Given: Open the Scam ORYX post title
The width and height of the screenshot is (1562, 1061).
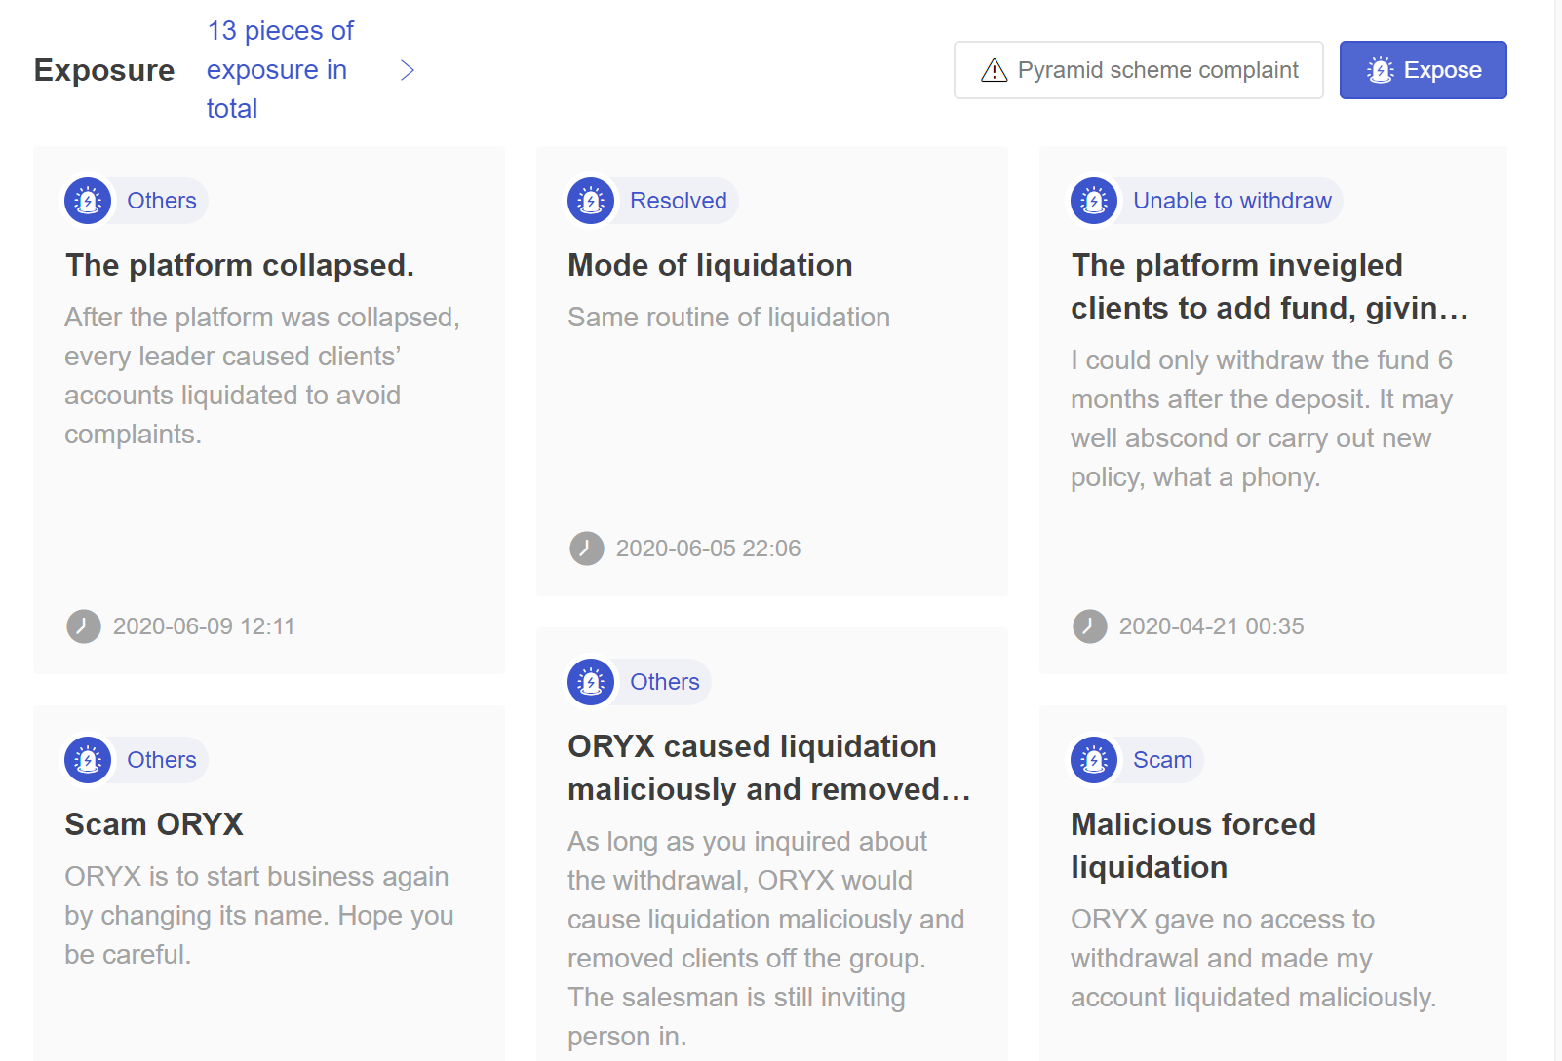Looking at the screenshot, I should coord(154,824).
